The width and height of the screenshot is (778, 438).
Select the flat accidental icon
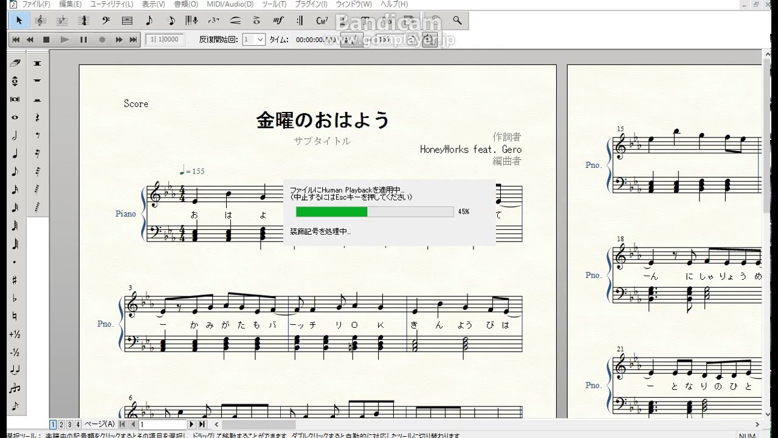click(x=15, y=298)
